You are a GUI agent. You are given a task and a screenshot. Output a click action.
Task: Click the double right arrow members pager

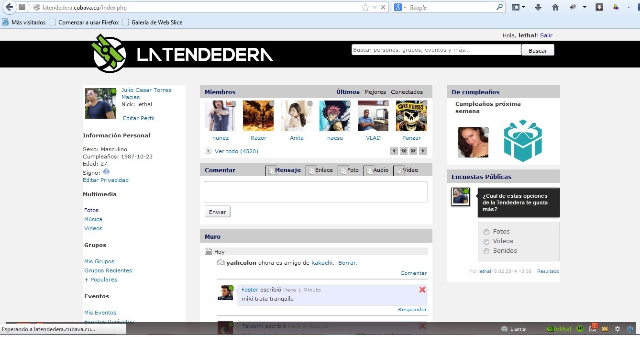point(413,151)
